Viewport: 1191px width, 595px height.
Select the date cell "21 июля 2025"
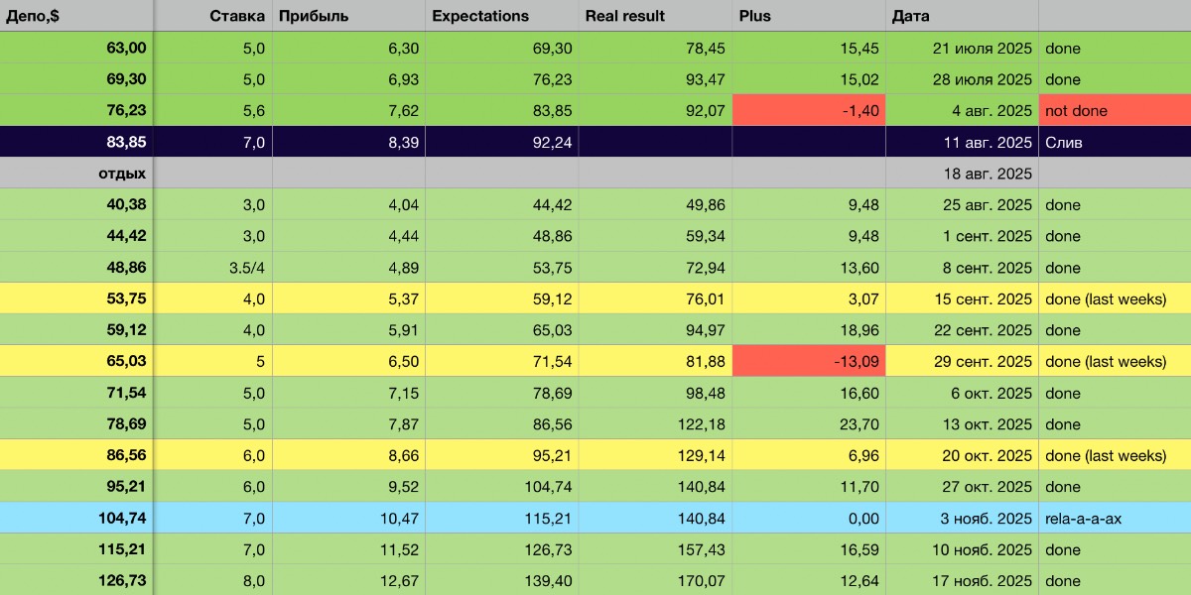[x=962, y=48]
